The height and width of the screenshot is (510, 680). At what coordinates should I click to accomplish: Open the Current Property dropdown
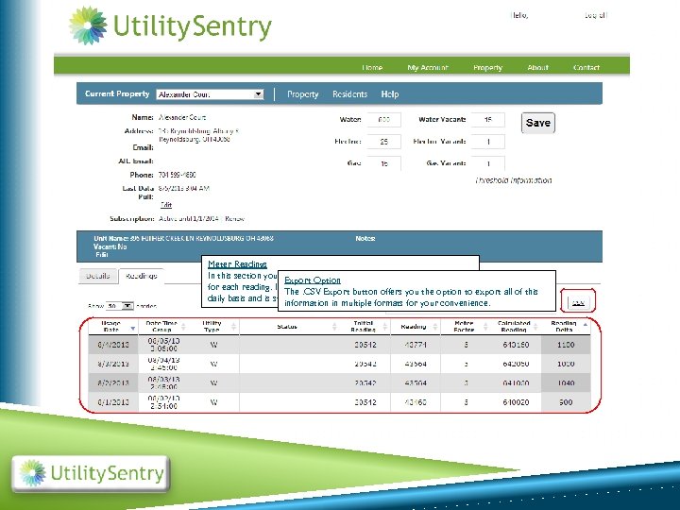[210, 94]
